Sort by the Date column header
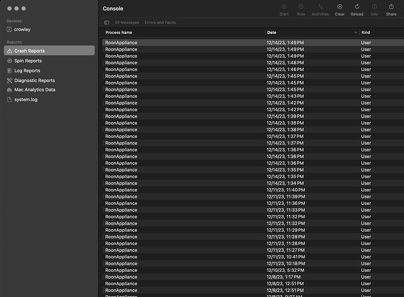Viewport: 404px width, 297px height. coord(272,33)
